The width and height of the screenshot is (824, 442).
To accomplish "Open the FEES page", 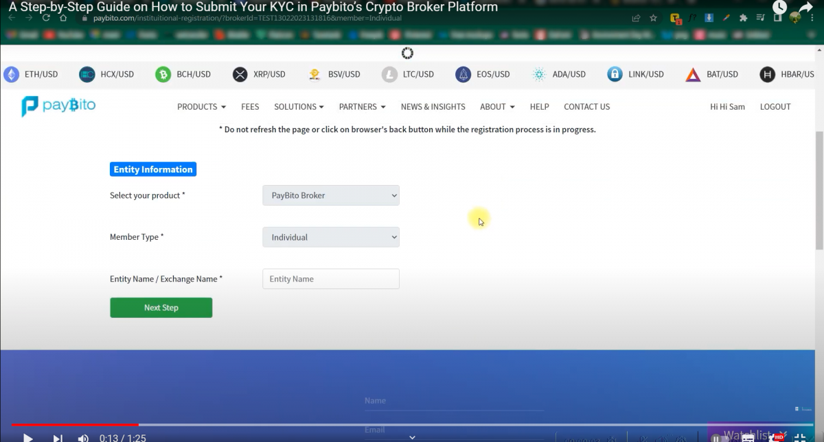I will pos(250,107).
